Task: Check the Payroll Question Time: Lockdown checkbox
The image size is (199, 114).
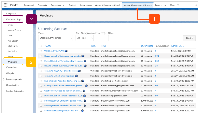Action: (41, 61)
